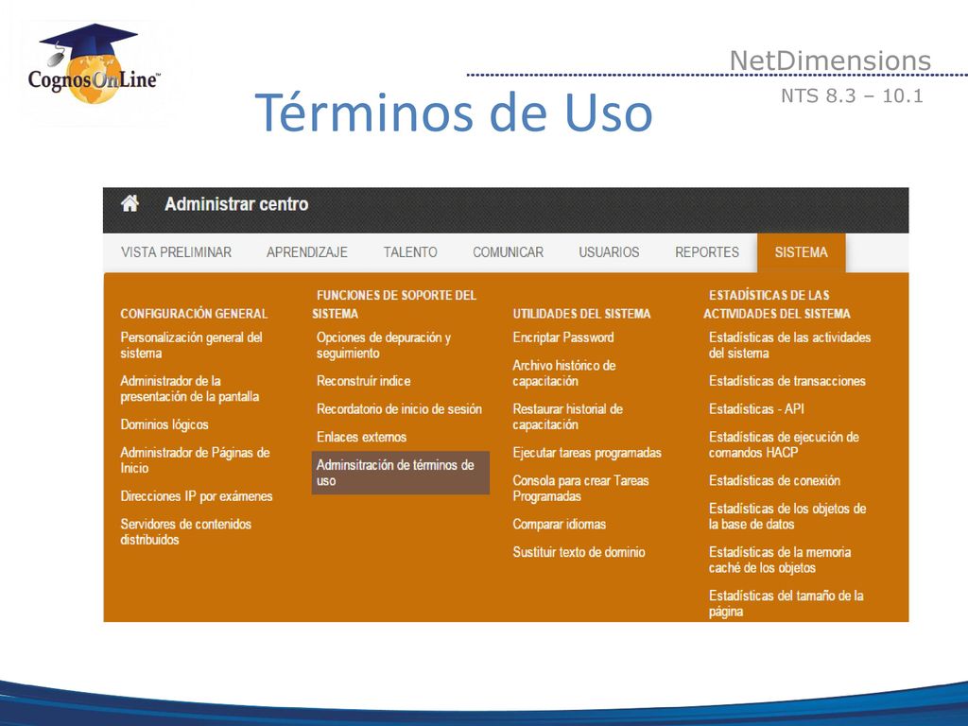Click the NTS 8.3 – 10.1 label

[852, 95]
